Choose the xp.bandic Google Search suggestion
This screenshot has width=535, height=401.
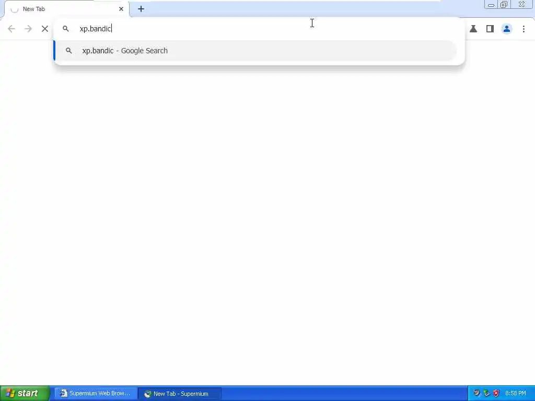[255, 51]
